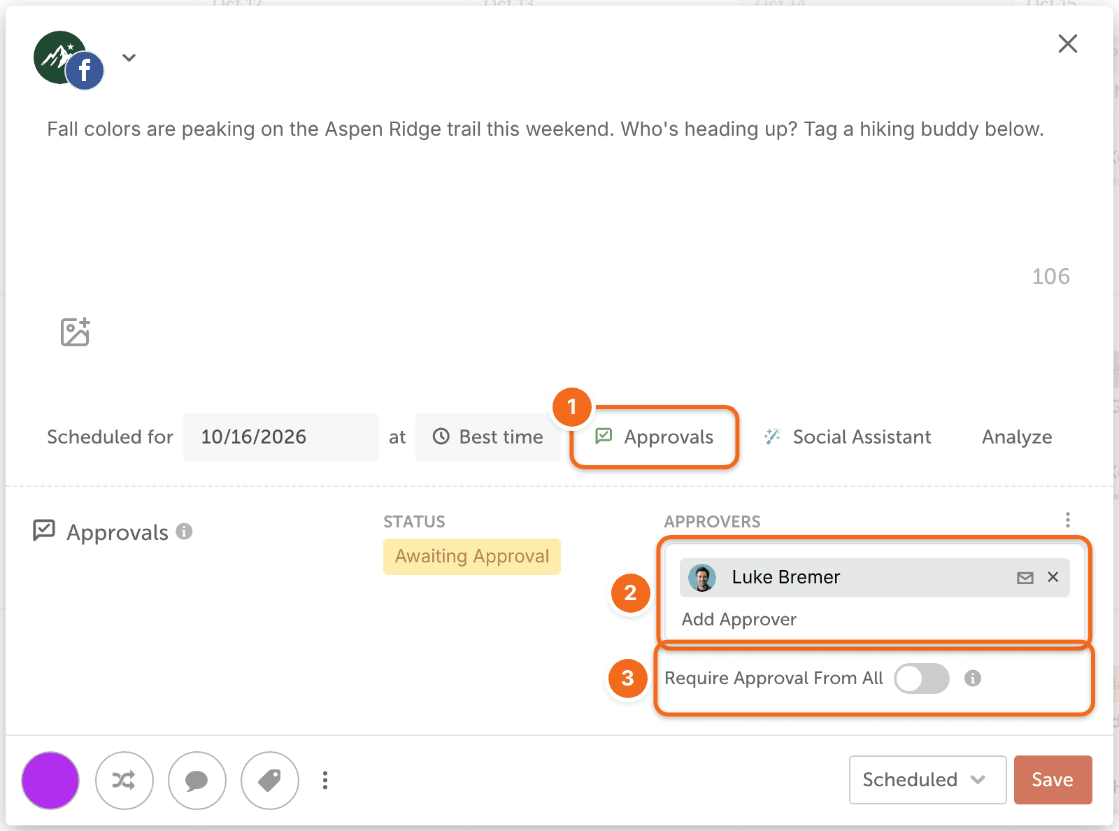Close the post editor dialog
1119x831 pixels.
1067,43
